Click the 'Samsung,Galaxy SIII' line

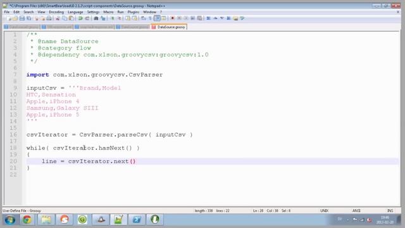[62, 108]
